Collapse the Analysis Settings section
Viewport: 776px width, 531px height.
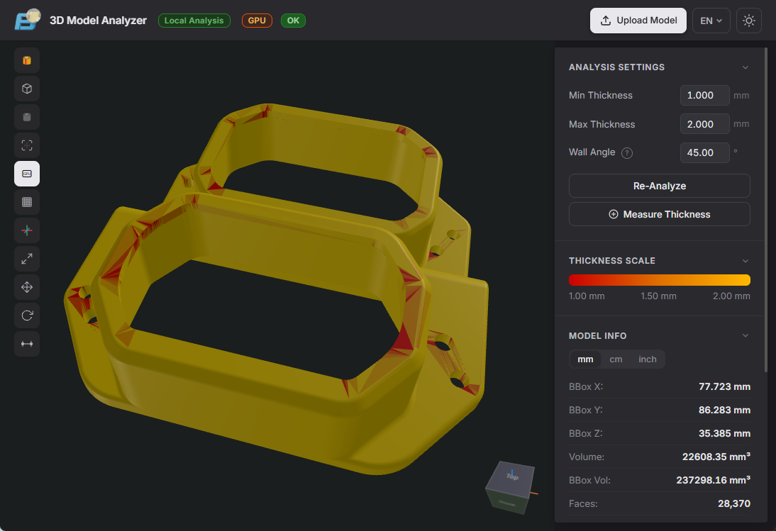click(745, 67)
